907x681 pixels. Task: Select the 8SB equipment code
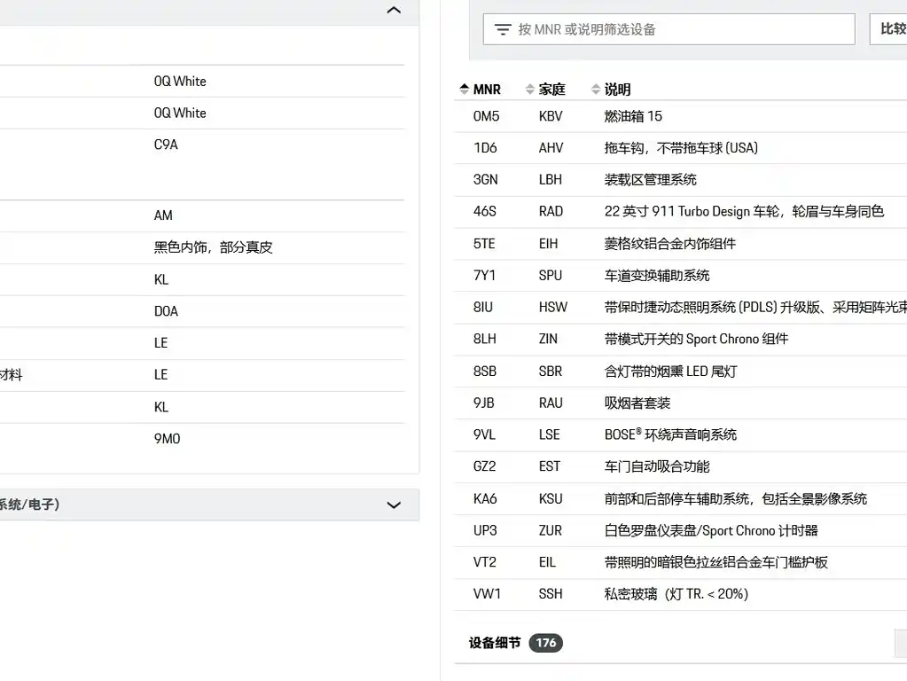(485, 372)
